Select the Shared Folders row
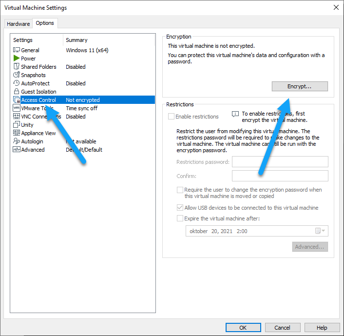Image resolution: width=344 pixels, height=336 pixels. click(83, 66)
